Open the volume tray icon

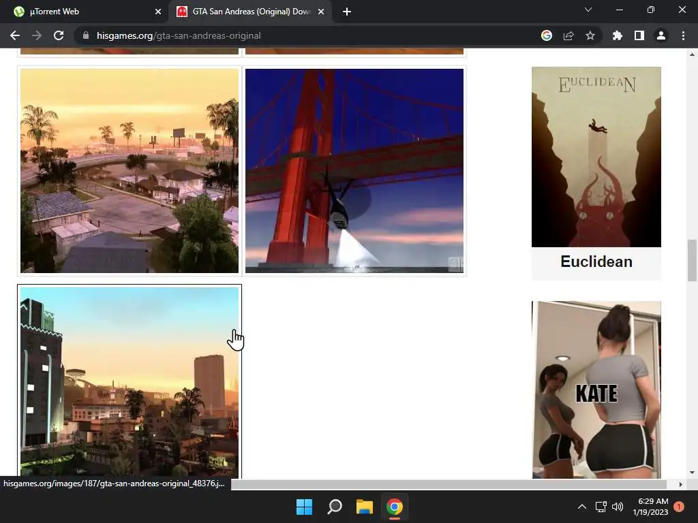click(x=618, y=507)
